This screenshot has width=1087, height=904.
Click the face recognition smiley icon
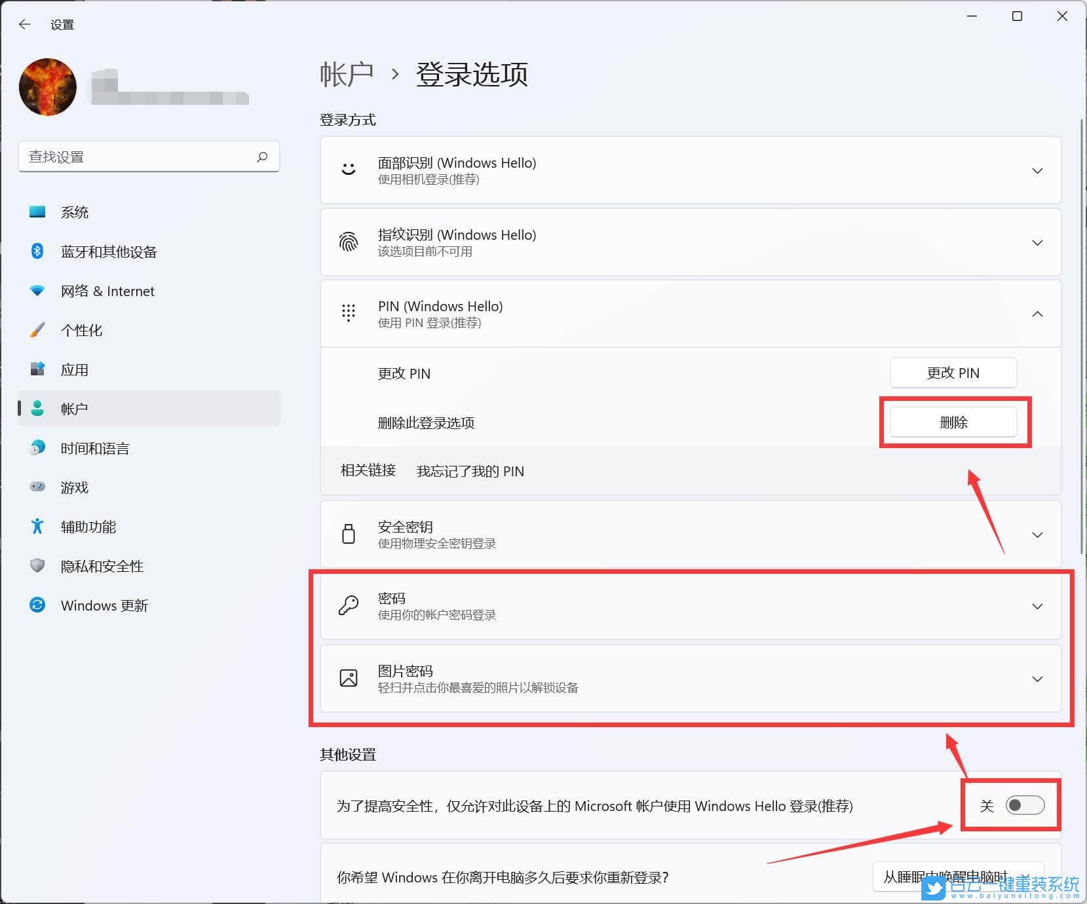pos(349,170)
